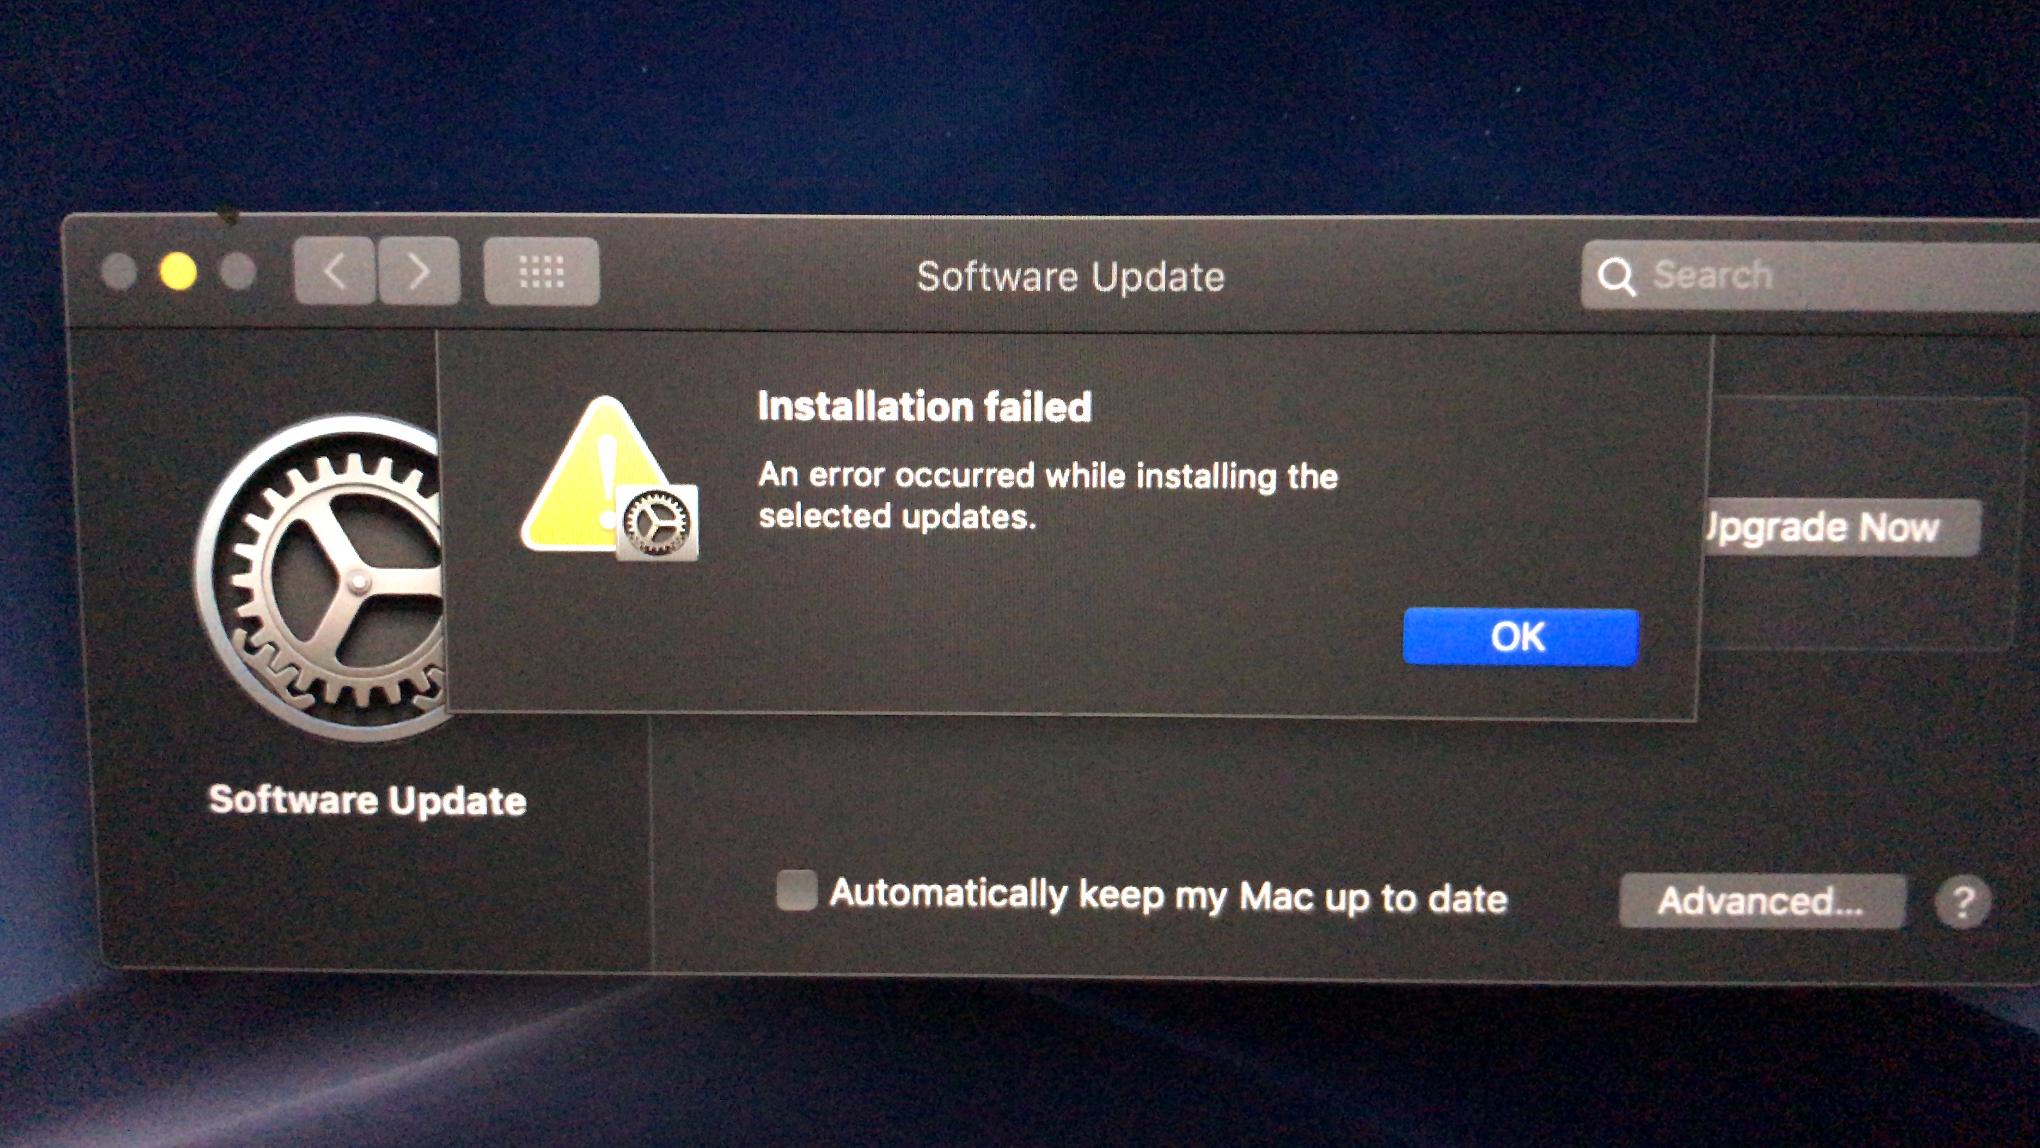Click the Software Update window title

coord(1071,277)
